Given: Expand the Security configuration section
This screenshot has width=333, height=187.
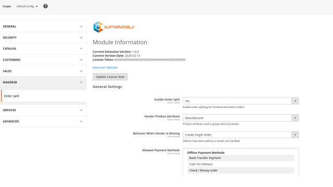Looking at the screenshot, I should tap(43, 37).
